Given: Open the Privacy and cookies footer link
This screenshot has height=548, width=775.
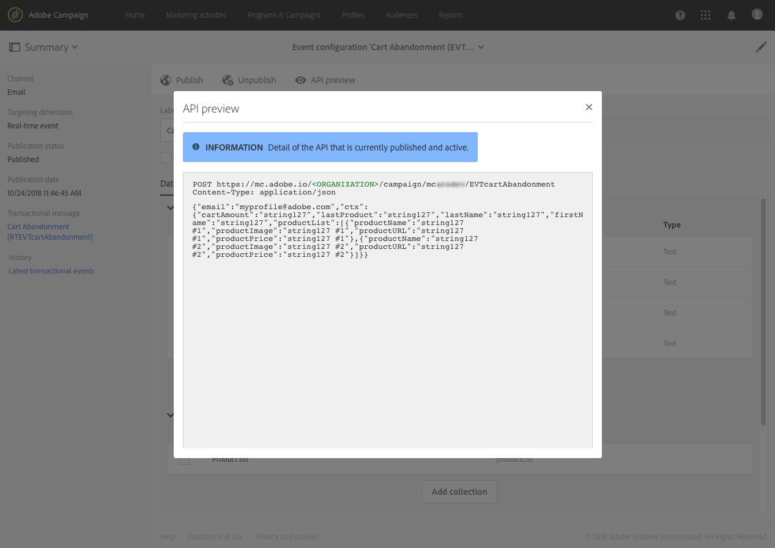Looking at the screenshot, I should [x=287, y=537].
